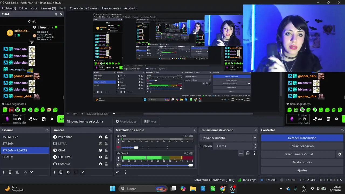Open the Desvanecimiento transition dropdown
345x194 pixels.
(228, 138)
